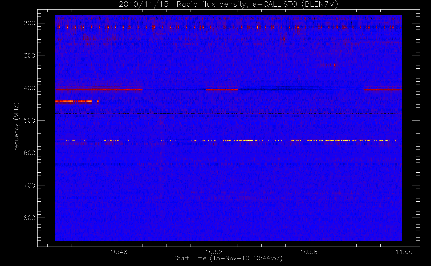This screenshot has height=266, width=431.
Task: Click the red band near 405 MHz around 10:52
Action: click(x=222, y=90)
